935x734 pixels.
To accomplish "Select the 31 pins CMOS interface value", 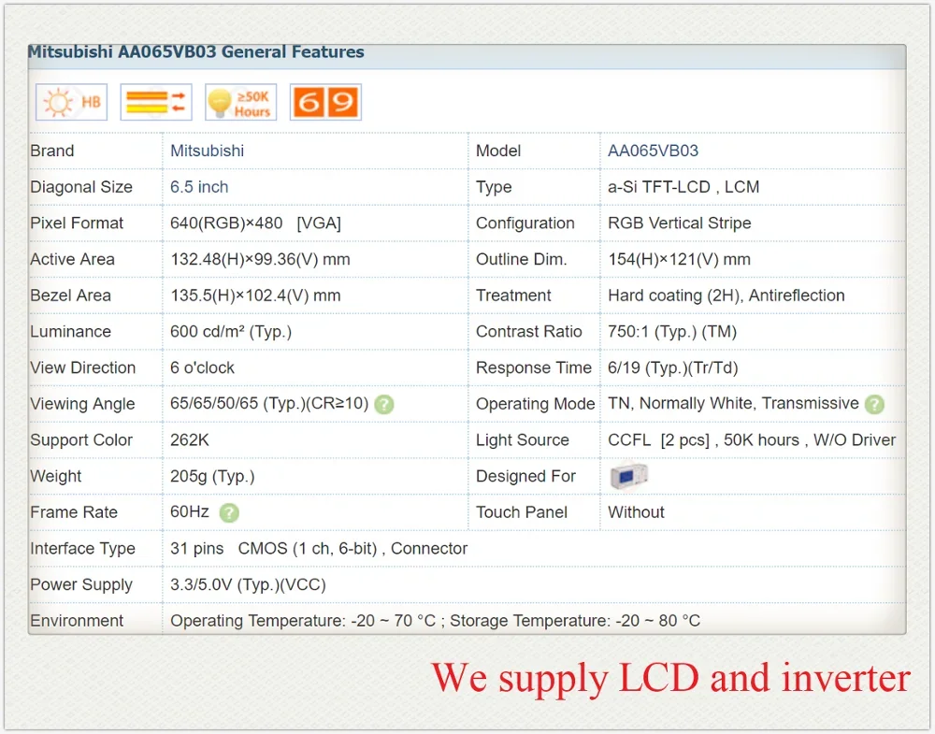I will 319,549.
